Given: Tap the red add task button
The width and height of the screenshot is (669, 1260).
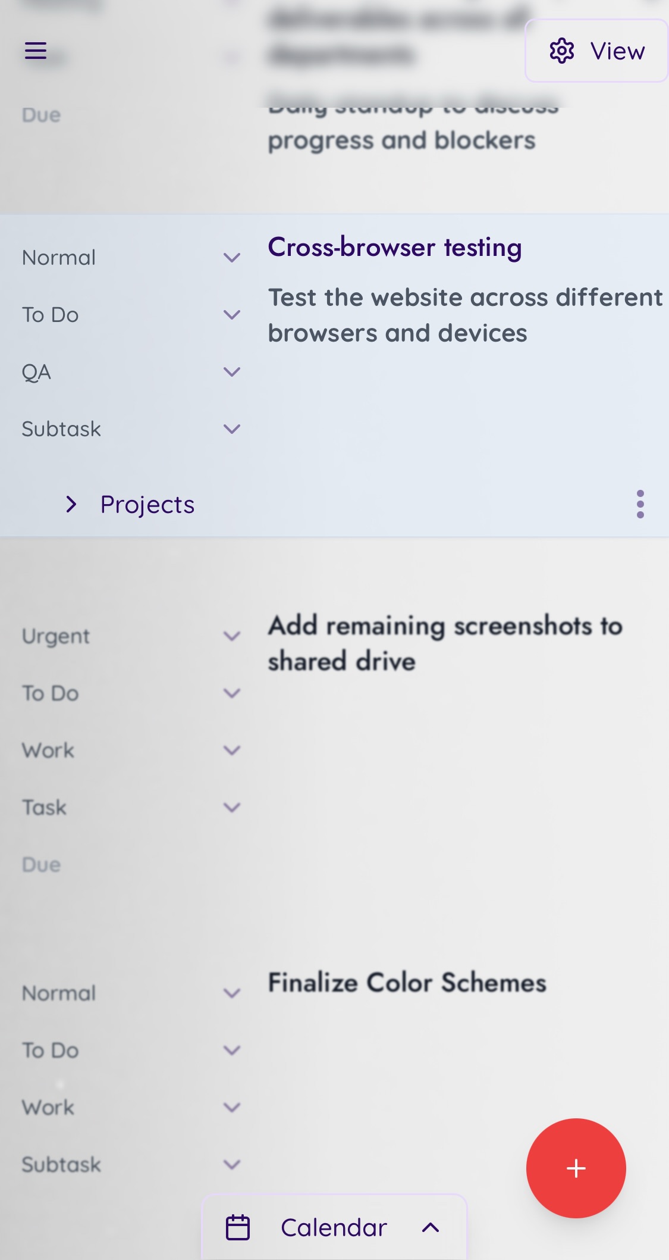Looking at the screenshot, I should click(x=576, y=1168).
